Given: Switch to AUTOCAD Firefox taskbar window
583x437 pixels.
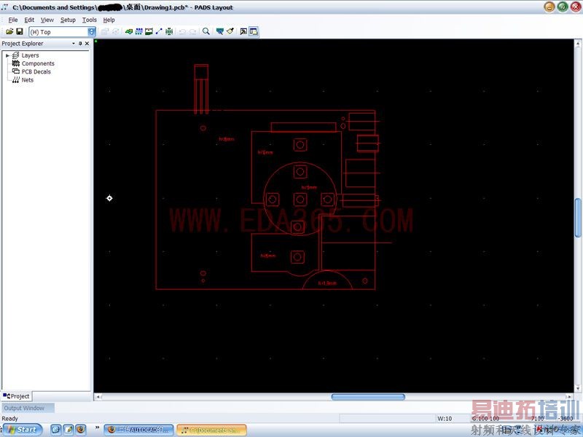Looking at the screenshot, I should pyautogui.click(x=138, y=430).
